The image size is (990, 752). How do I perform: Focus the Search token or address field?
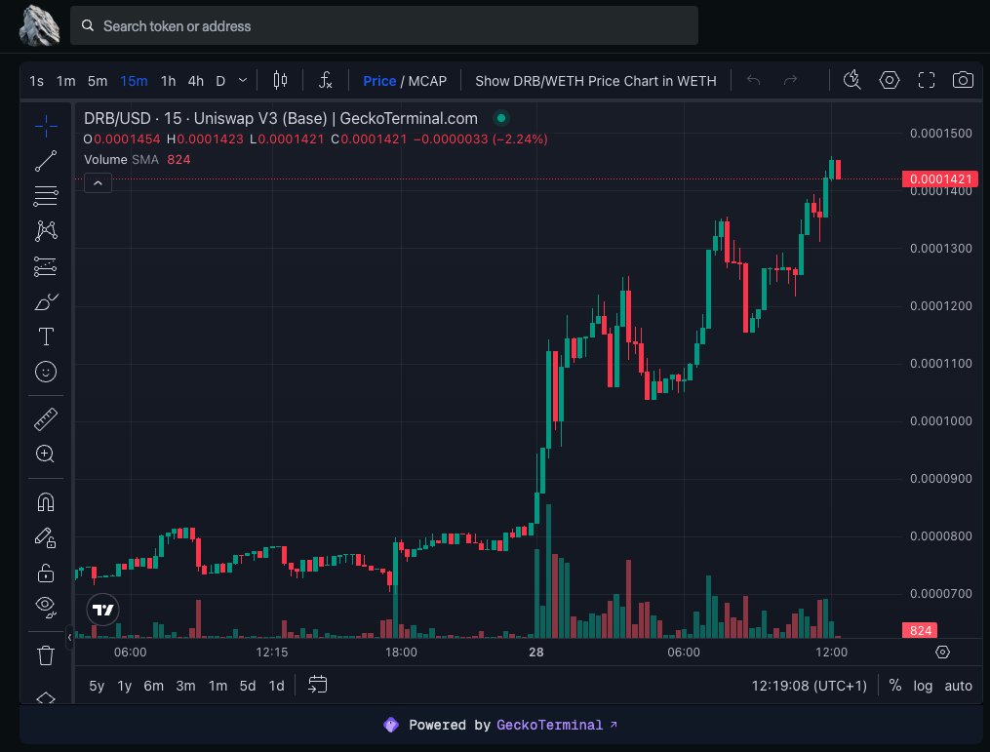tap(384, 26)
